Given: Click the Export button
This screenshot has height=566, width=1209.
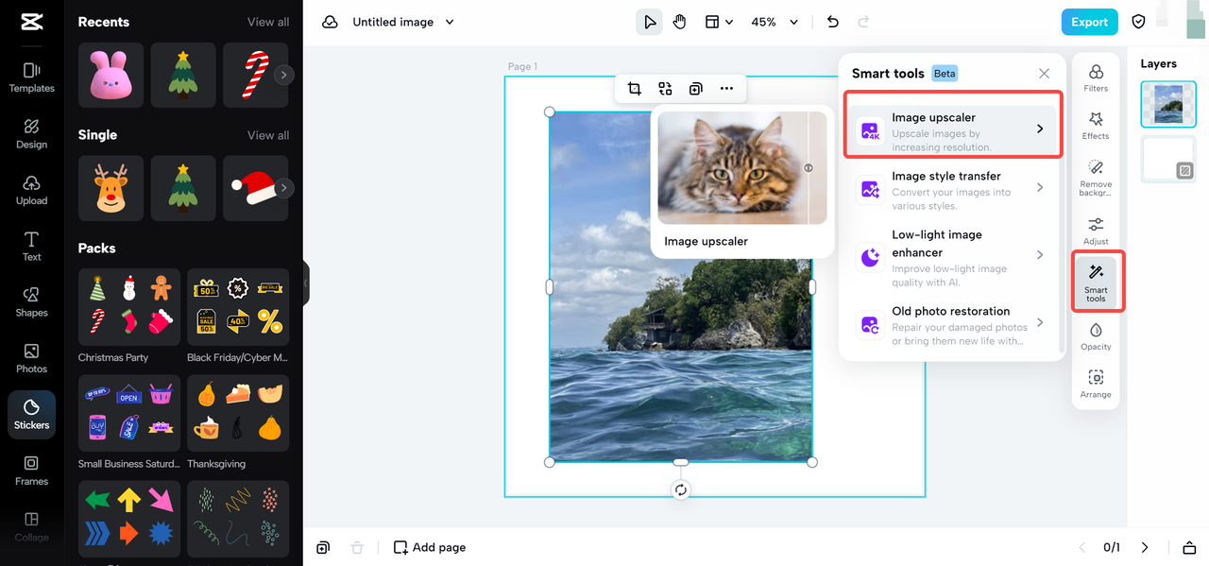Looking at the screenshot, I should pyautogui.click(x=1089, y=22).
